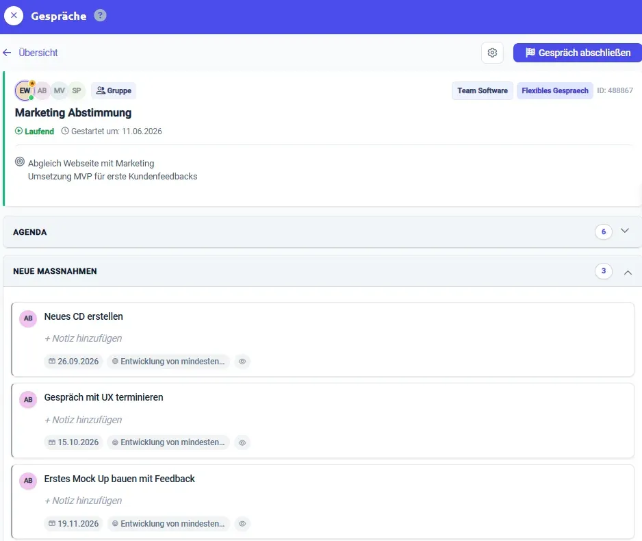Click the NEUE MASSNAHMEN count badge 3
The image size is (642, 541).
click(604, 271)
